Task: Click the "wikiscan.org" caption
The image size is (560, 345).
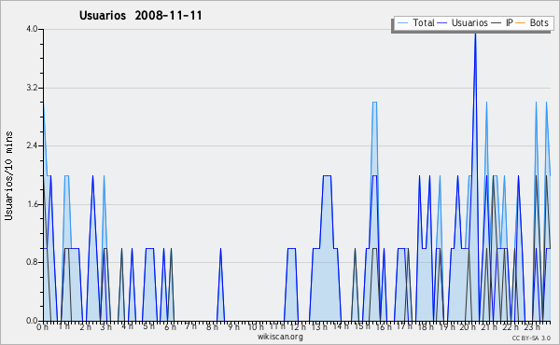Action: tap(280, 337)
